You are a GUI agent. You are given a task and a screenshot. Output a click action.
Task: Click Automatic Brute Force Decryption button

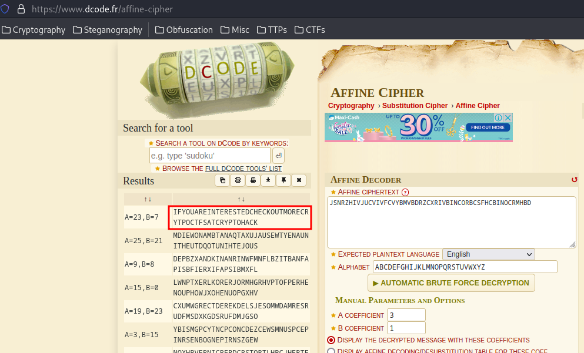pos(451,283)
